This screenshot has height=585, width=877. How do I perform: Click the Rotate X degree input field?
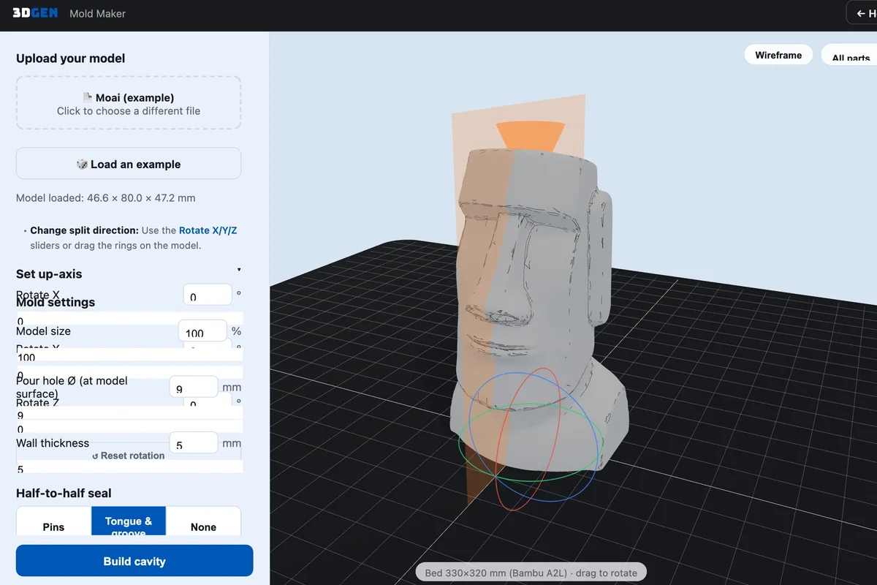(x=208, y=295)
